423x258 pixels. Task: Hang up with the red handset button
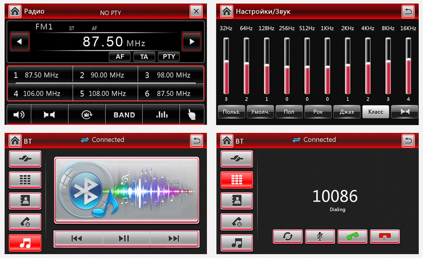point(385,236)
